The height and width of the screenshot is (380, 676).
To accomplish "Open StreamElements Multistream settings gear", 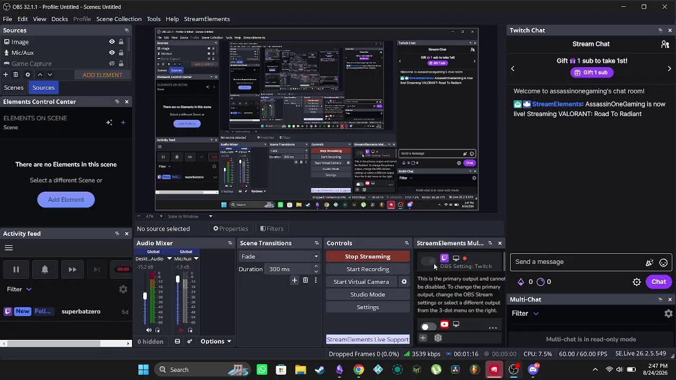I will 438,338.
